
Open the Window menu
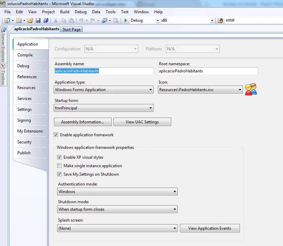click(x=141, y=12)
